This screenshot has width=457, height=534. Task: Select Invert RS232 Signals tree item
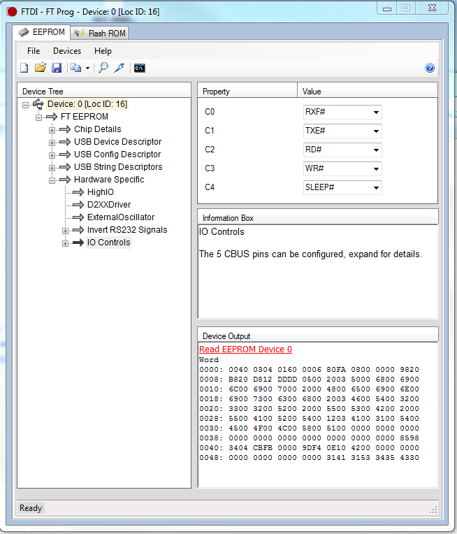click(127, 230)
